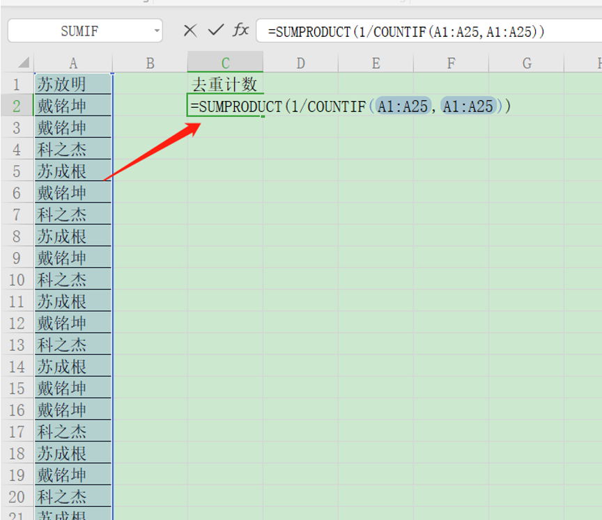Click cell A12 containing 戴铭坤

pos(73,322)
